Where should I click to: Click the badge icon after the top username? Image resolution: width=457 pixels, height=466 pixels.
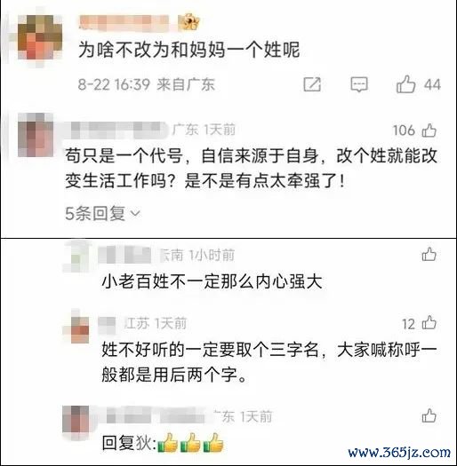188,22
